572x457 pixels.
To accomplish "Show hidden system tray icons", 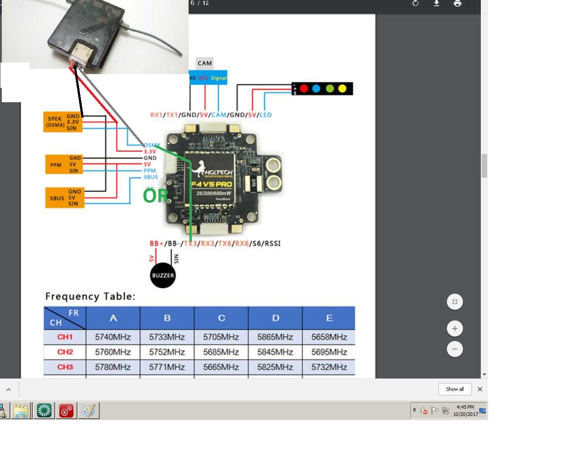I will 414,410.
